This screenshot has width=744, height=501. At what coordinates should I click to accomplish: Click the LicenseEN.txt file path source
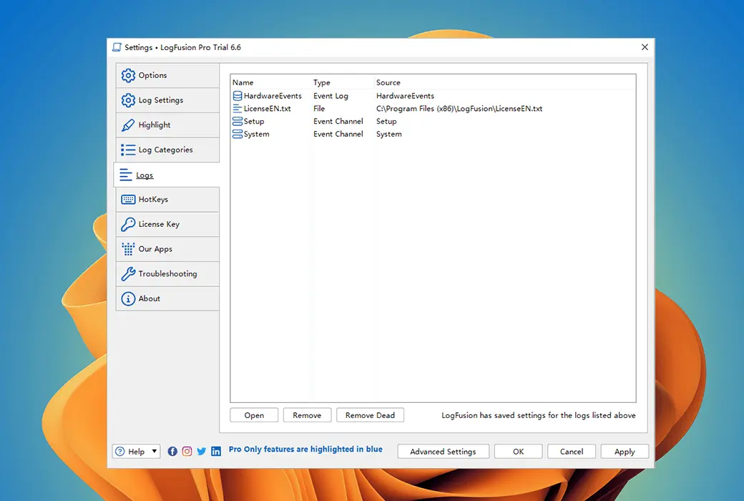[x=459, y=109]
